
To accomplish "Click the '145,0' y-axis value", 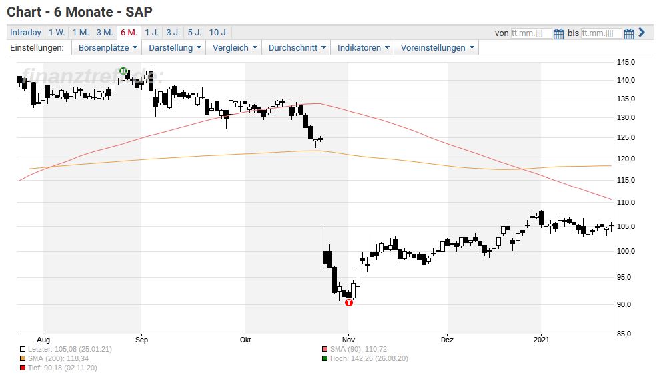I will click(x=626, y=62).
